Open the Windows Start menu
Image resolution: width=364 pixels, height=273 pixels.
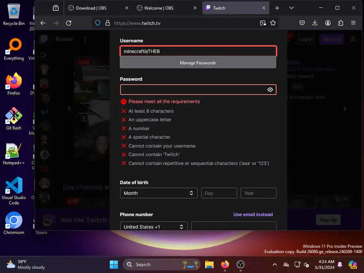(114, 264)
